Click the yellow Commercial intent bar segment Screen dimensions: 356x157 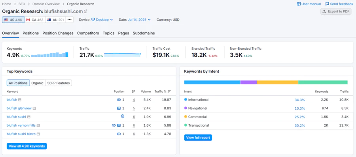pos(277,82)
